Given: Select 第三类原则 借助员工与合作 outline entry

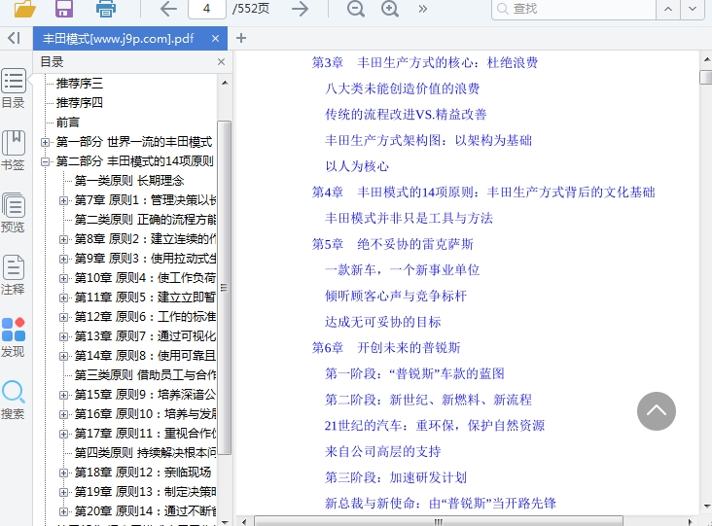Looking at the screenshot, I should tap(145, 375).
